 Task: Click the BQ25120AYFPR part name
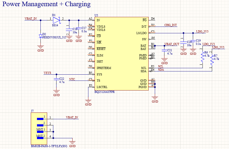click(x=104, y=92)
